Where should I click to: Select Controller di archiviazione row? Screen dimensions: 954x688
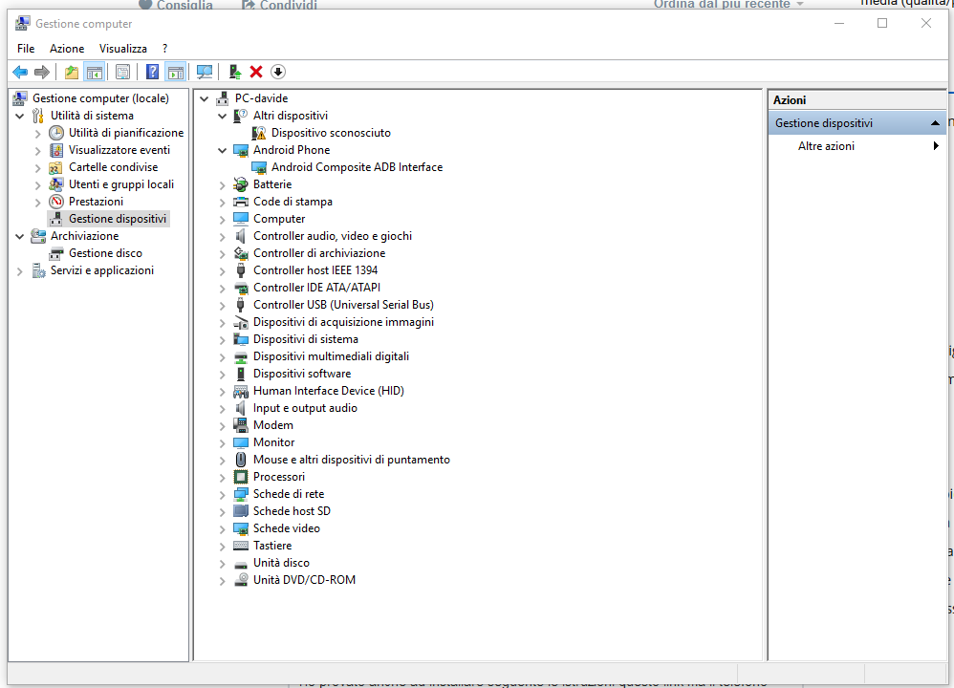click(319, 253)
